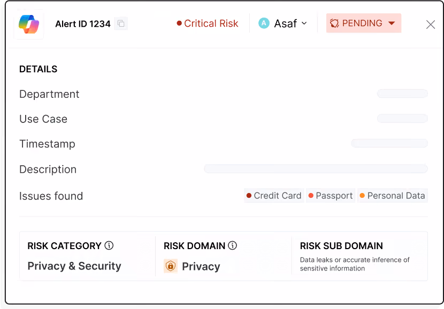Click the Risk Domain info icon

[x=233, y=245]
